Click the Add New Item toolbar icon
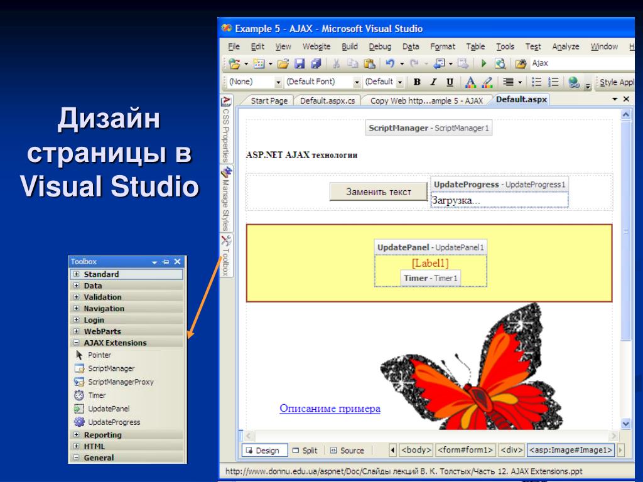Screen dimensions: 643x482 (259, 63)
